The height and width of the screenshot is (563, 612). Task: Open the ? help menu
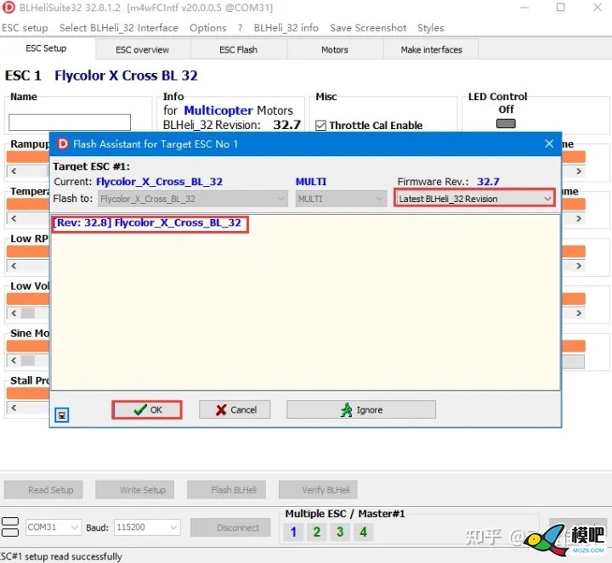point(240,28)
